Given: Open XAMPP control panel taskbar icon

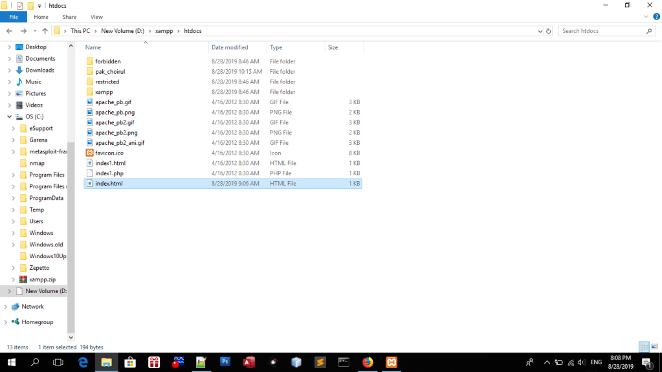Looking at the screenshot, I should (x=392, y=362).
